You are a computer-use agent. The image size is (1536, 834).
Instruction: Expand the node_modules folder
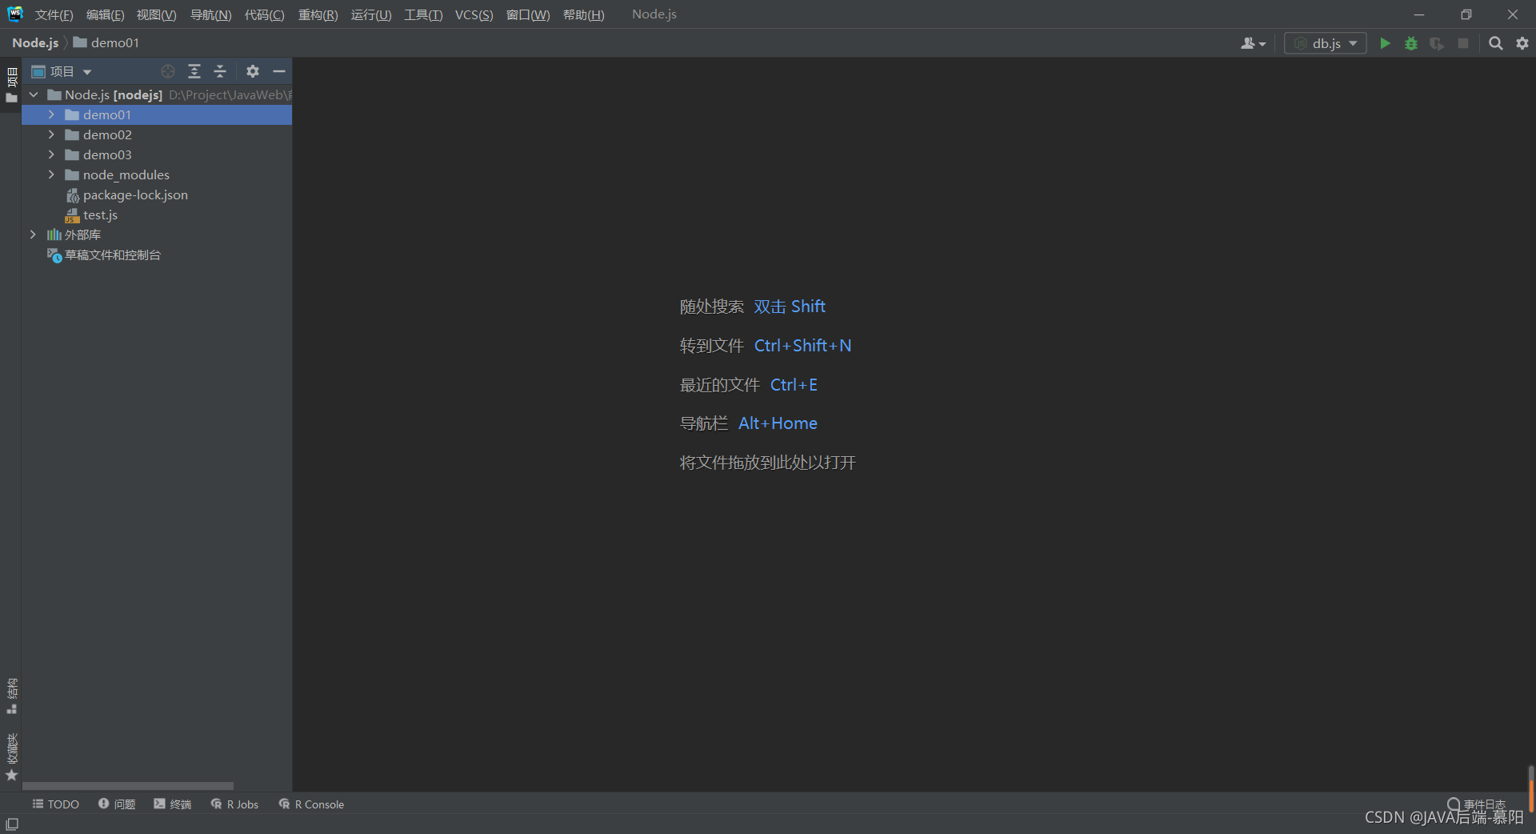tap(51, 174)
